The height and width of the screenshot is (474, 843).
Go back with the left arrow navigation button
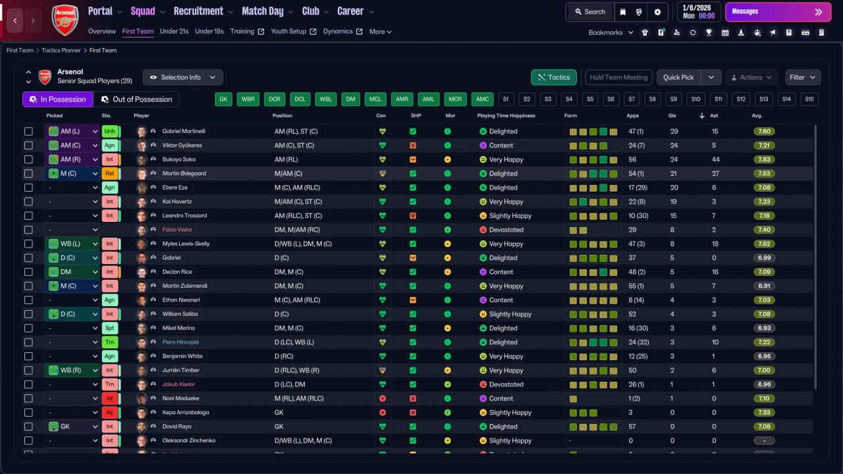click(15, 20)
